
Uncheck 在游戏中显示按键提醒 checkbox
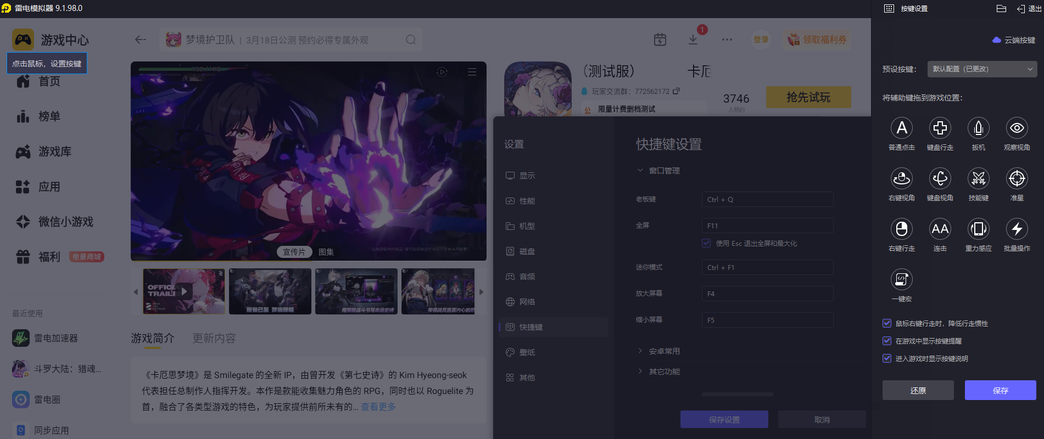(887, 341)
